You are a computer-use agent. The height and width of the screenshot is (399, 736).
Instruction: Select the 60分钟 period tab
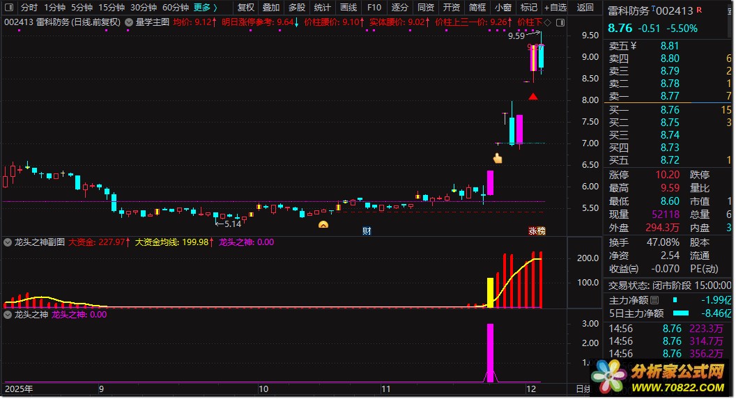pos(175,7)
